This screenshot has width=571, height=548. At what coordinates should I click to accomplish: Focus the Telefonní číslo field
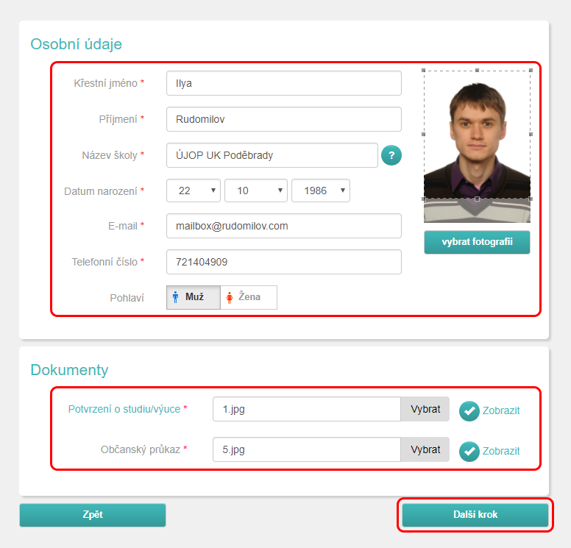pos(284,262)
